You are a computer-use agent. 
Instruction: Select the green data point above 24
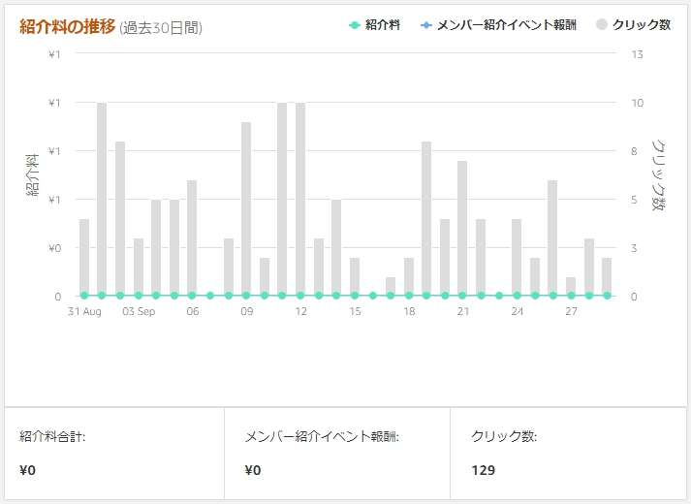(517, 296)
